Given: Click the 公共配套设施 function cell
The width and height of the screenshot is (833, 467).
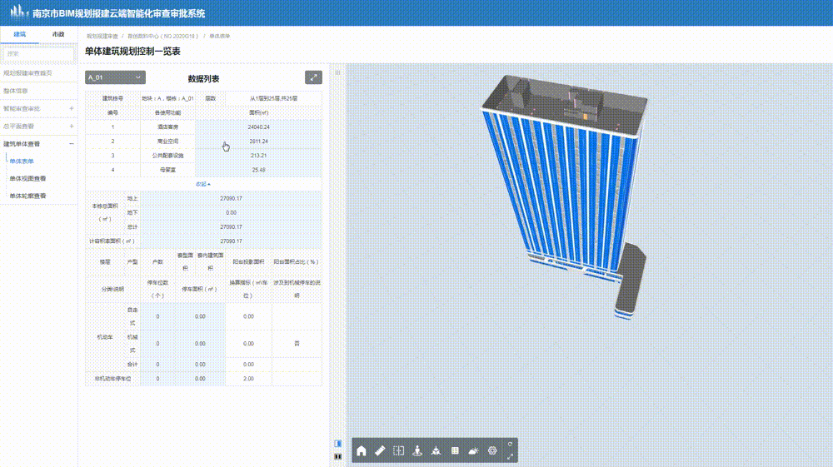Looking at the screenshot, I should tap(168, 156).
